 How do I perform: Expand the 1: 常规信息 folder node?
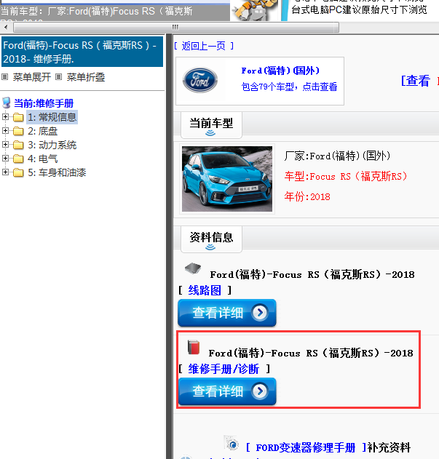5,117
